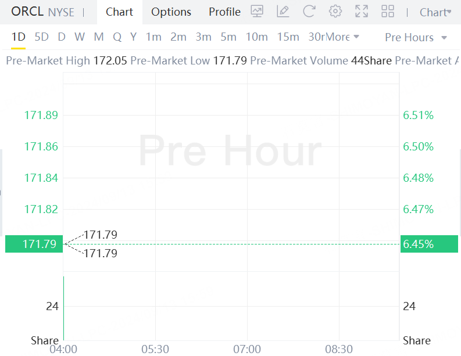Select the 5D timeframe
The image size is (461, 356).
(x=42, y=37)
